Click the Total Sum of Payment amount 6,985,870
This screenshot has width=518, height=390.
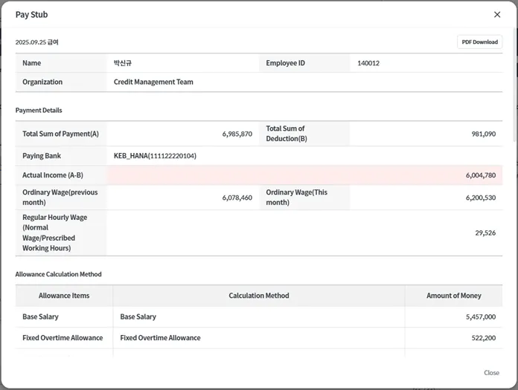click(237, 134)
